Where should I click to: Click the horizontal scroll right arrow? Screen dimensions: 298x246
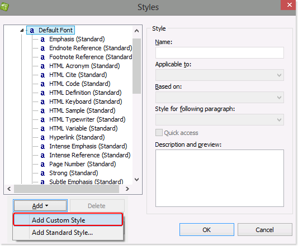click(127, 189)
